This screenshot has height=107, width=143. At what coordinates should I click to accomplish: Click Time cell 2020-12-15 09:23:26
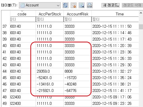click(115, 103)
